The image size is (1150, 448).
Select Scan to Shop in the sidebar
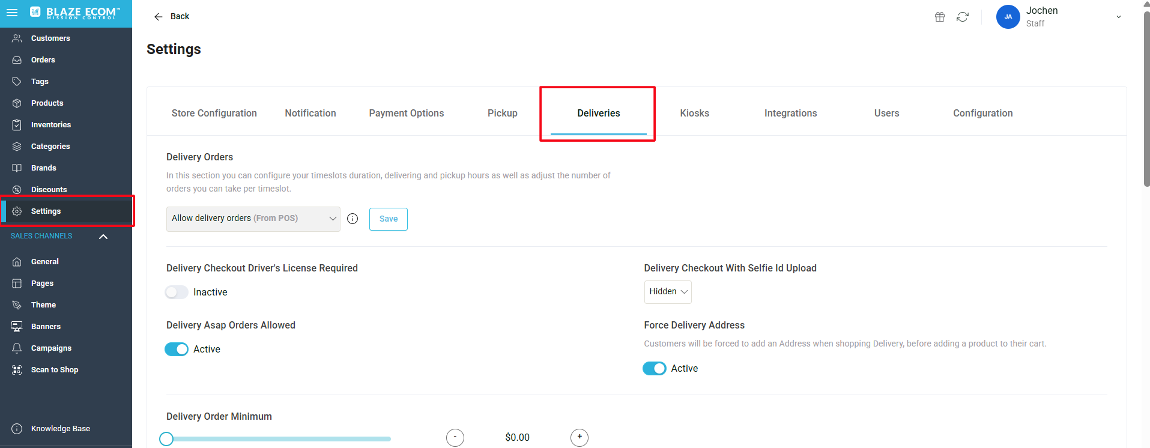point(55,369)
